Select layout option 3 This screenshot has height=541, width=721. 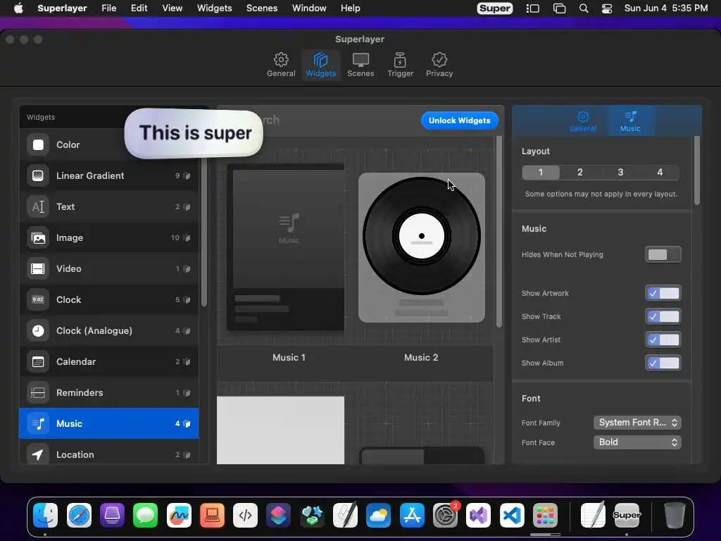click(620, 172)
